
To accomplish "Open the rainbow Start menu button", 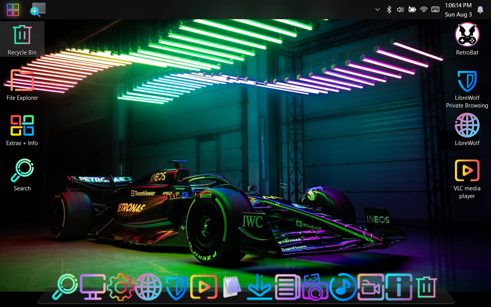I will [13, 10].
